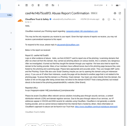The height and width of the screenshot is (126, 127).
Task: Open the Move to folder icon
Action: tap(53, 5)
